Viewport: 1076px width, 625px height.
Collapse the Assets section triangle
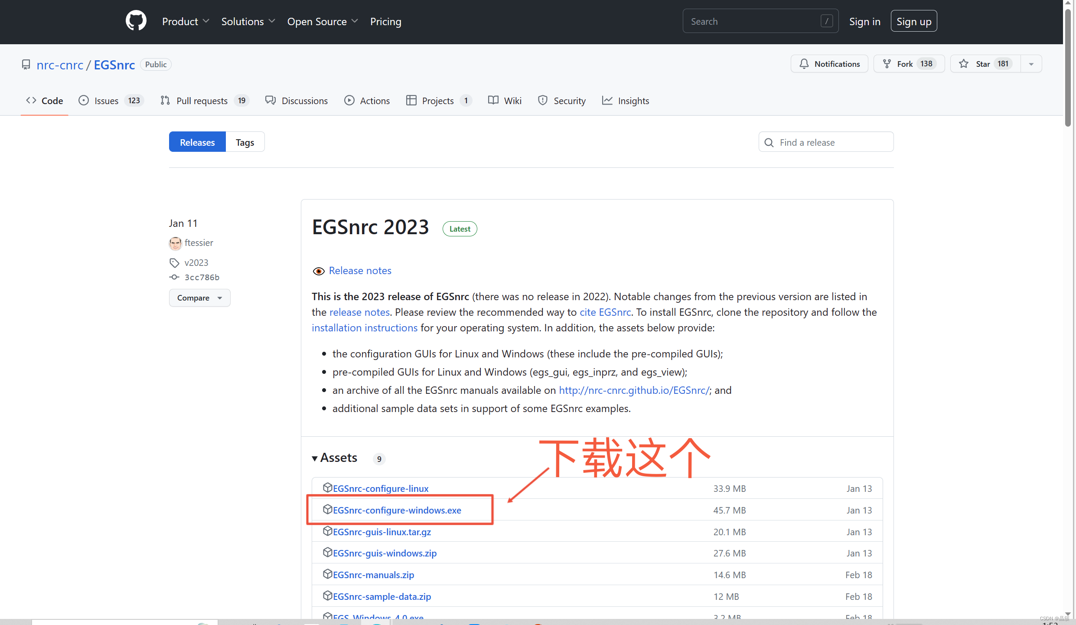pyautogui.click(x=315, y=458)
